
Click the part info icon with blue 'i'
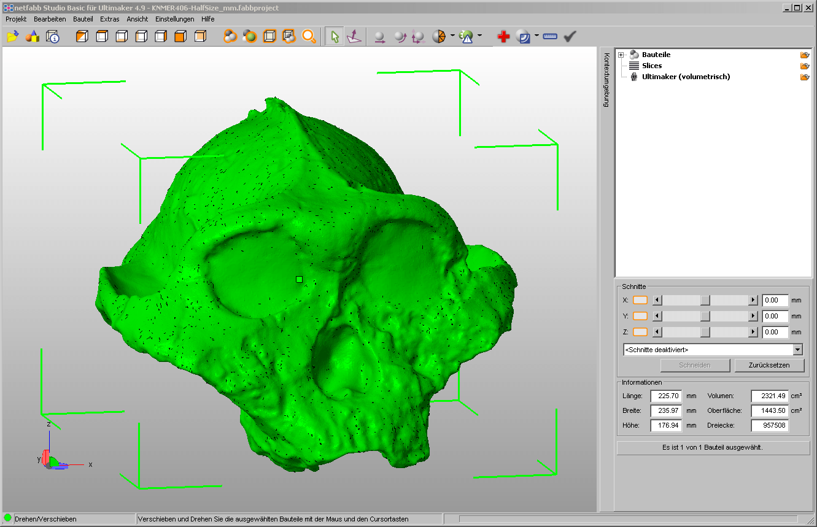click(x=53, y=37)
